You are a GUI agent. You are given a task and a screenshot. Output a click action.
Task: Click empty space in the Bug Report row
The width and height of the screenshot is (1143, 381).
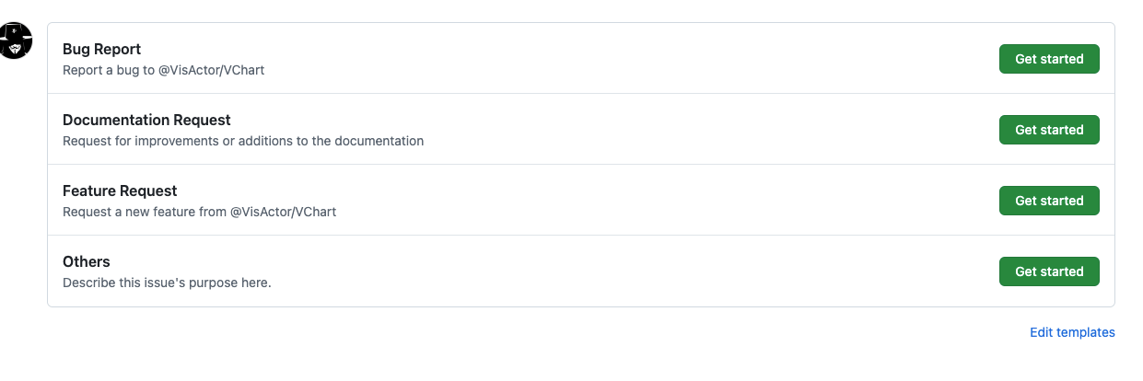(x=599, y=59)
